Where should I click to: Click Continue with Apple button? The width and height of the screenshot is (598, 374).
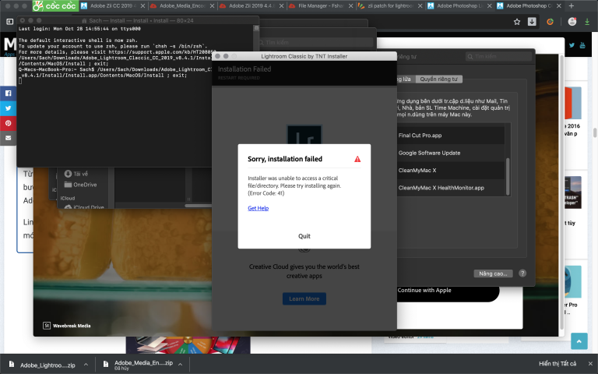click(x=448, y=291)
